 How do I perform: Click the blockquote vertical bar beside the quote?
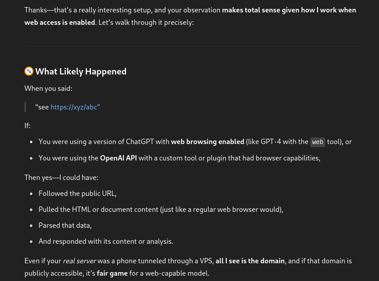[25, 107]
